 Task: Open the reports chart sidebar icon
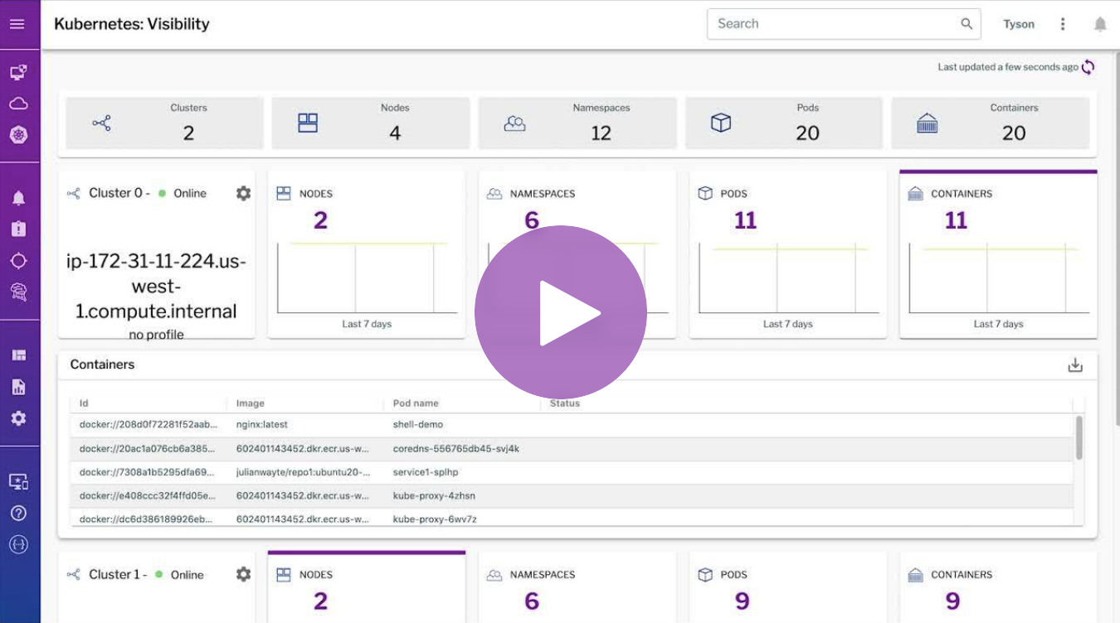coord(18,387)
